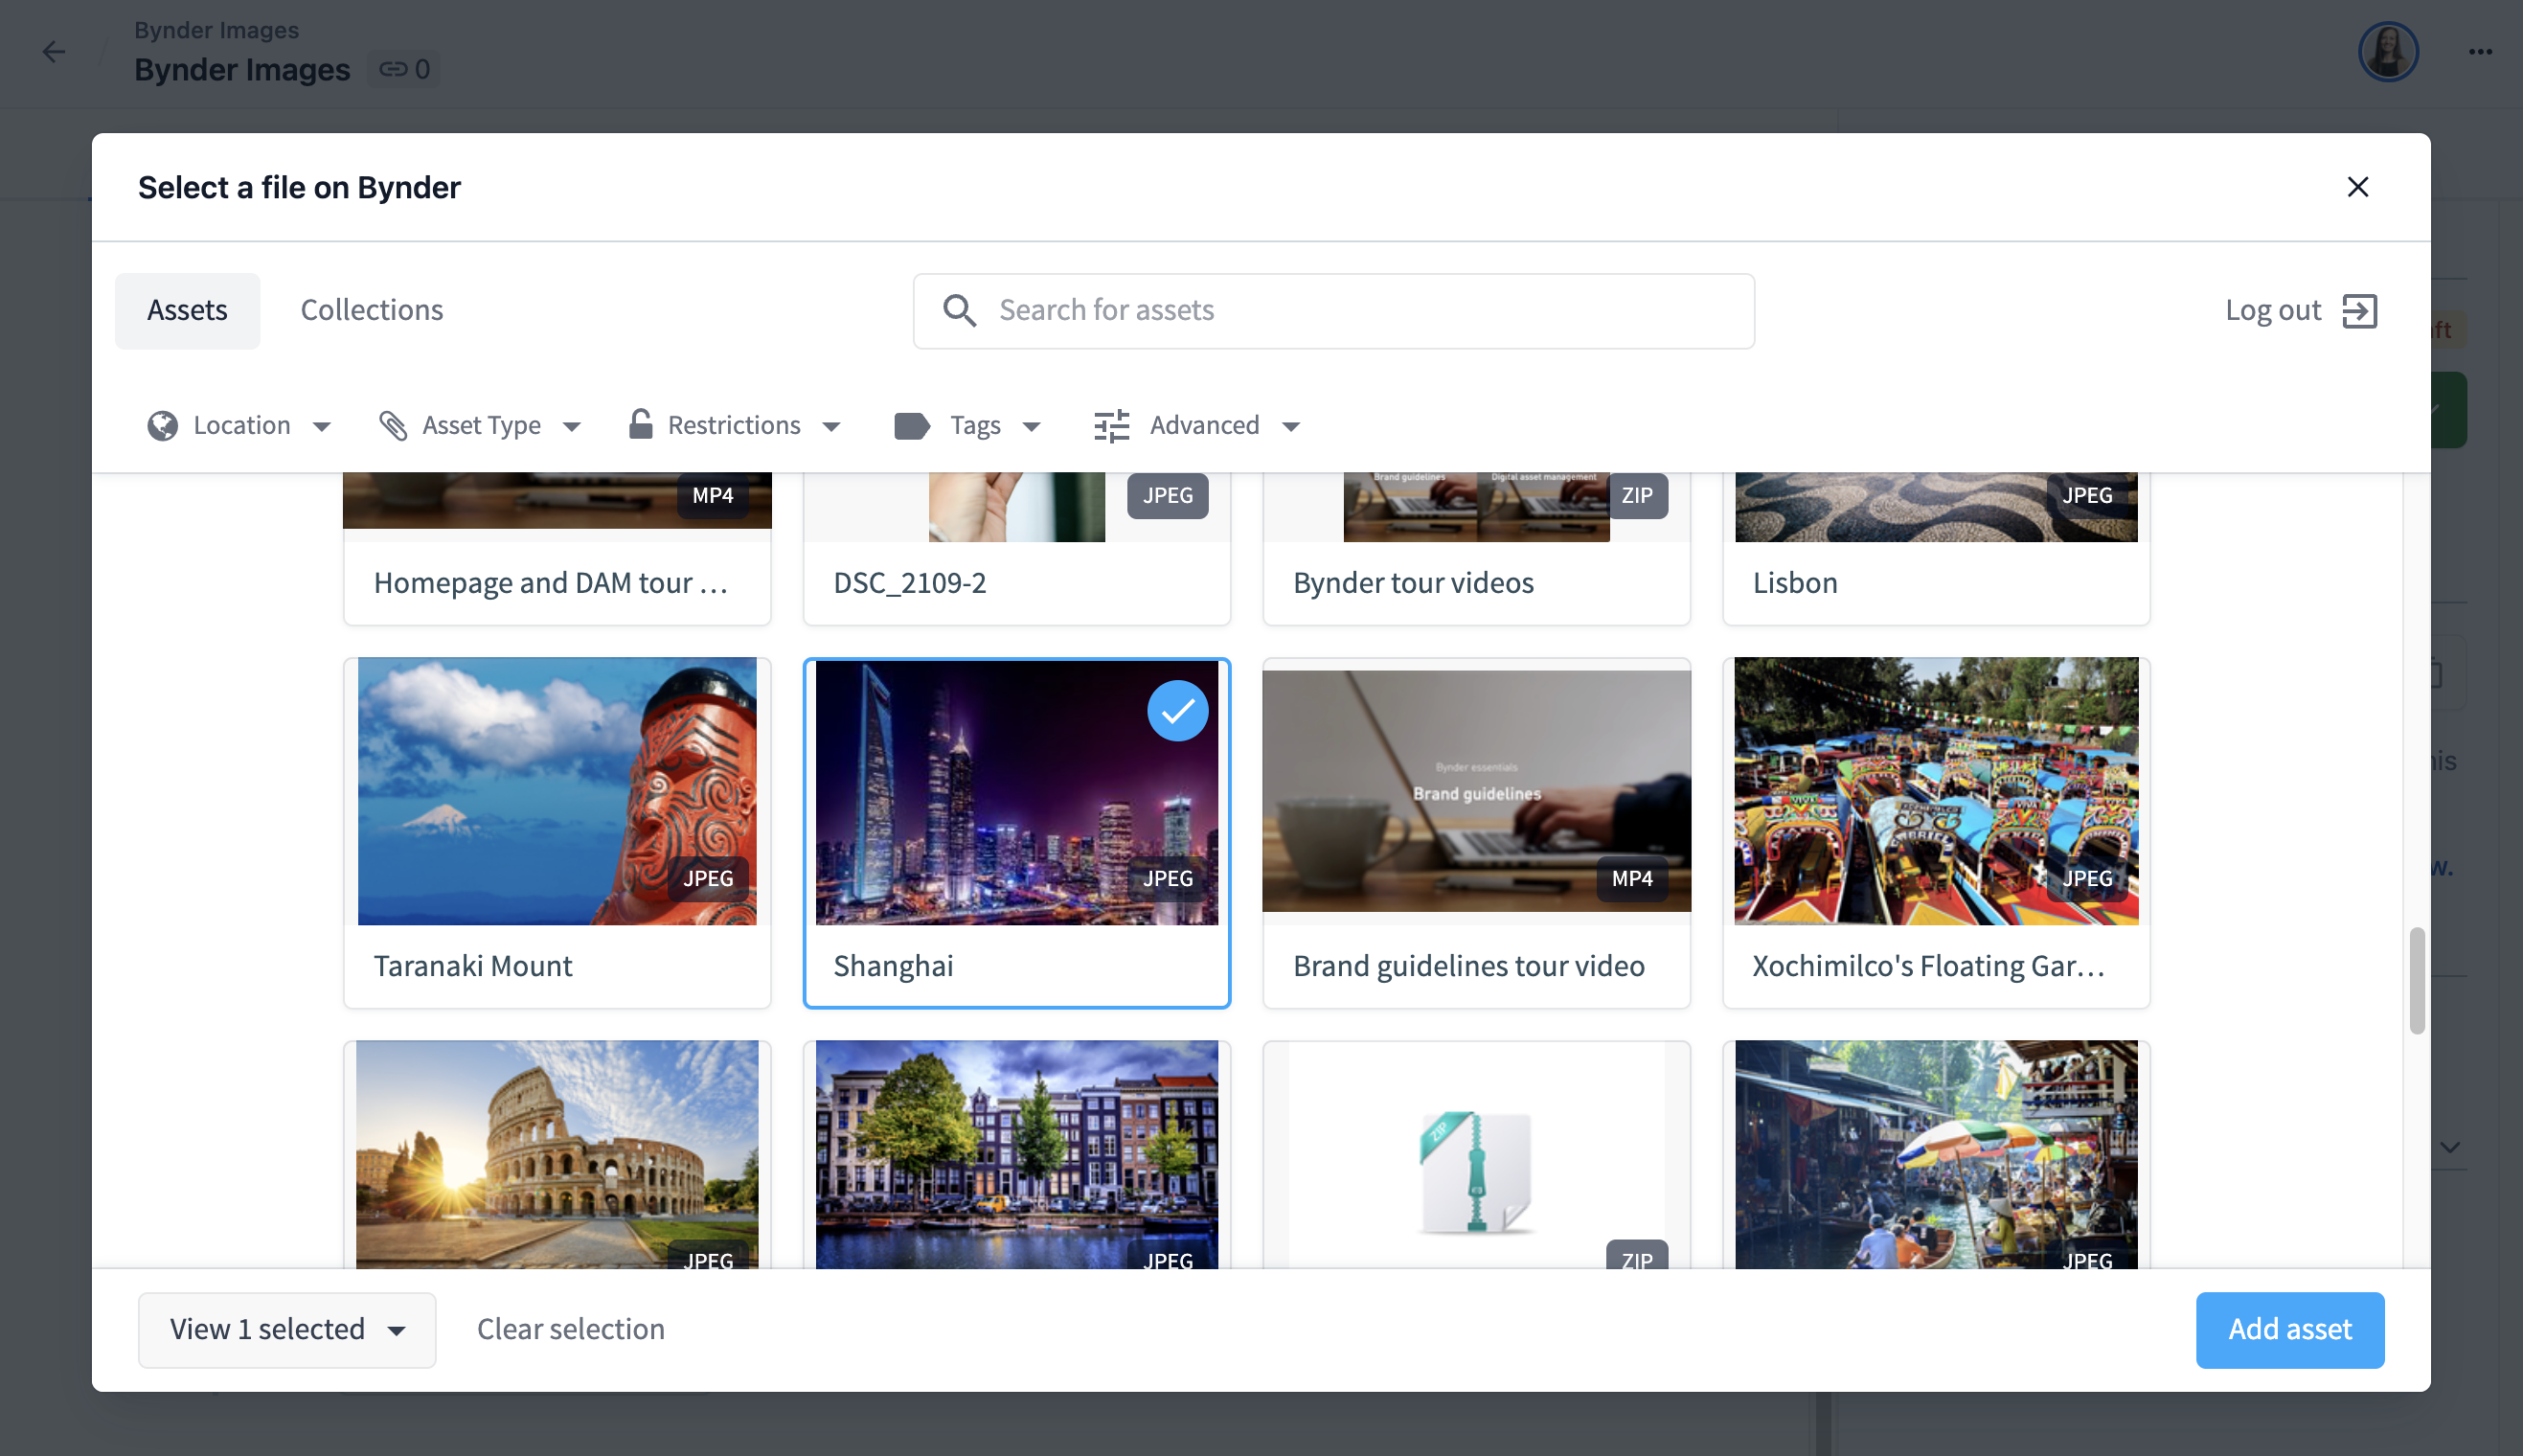This screenshot has height=1456, width=2523.
Task: Click the MP4 badge on Brand guidelines video
Action: tap(1631, 879)
